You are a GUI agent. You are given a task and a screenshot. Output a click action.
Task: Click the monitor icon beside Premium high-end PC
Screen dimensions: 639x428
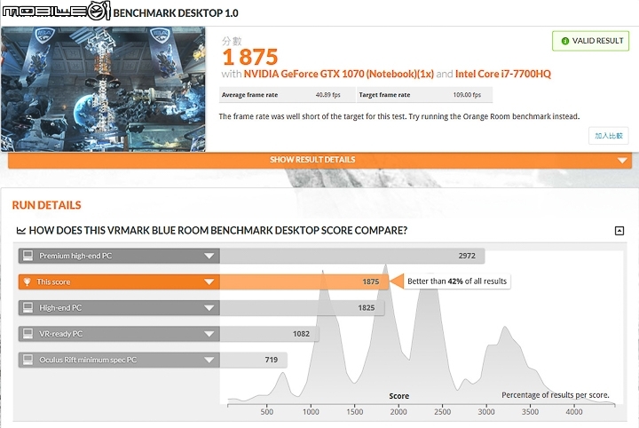click(28, 256)
